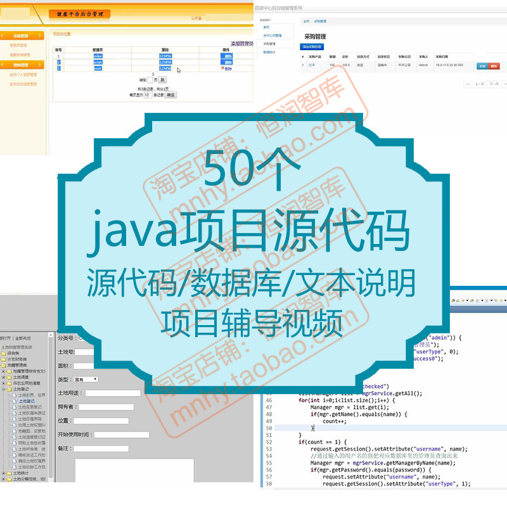Click the 位置 input field
507x507 pixels.
[x=101, y=421]
